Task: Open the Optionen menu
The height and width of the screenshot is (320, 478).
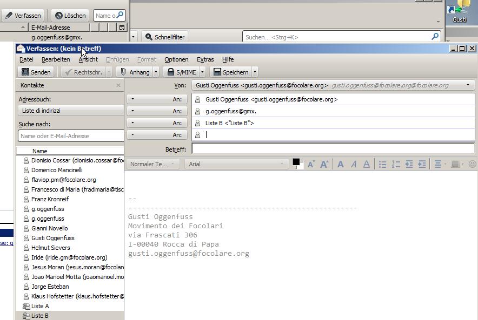Action: (x=176, y=59)
